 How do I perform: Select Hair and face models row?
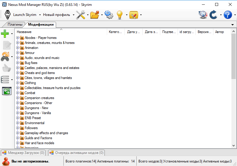point(40,143)
